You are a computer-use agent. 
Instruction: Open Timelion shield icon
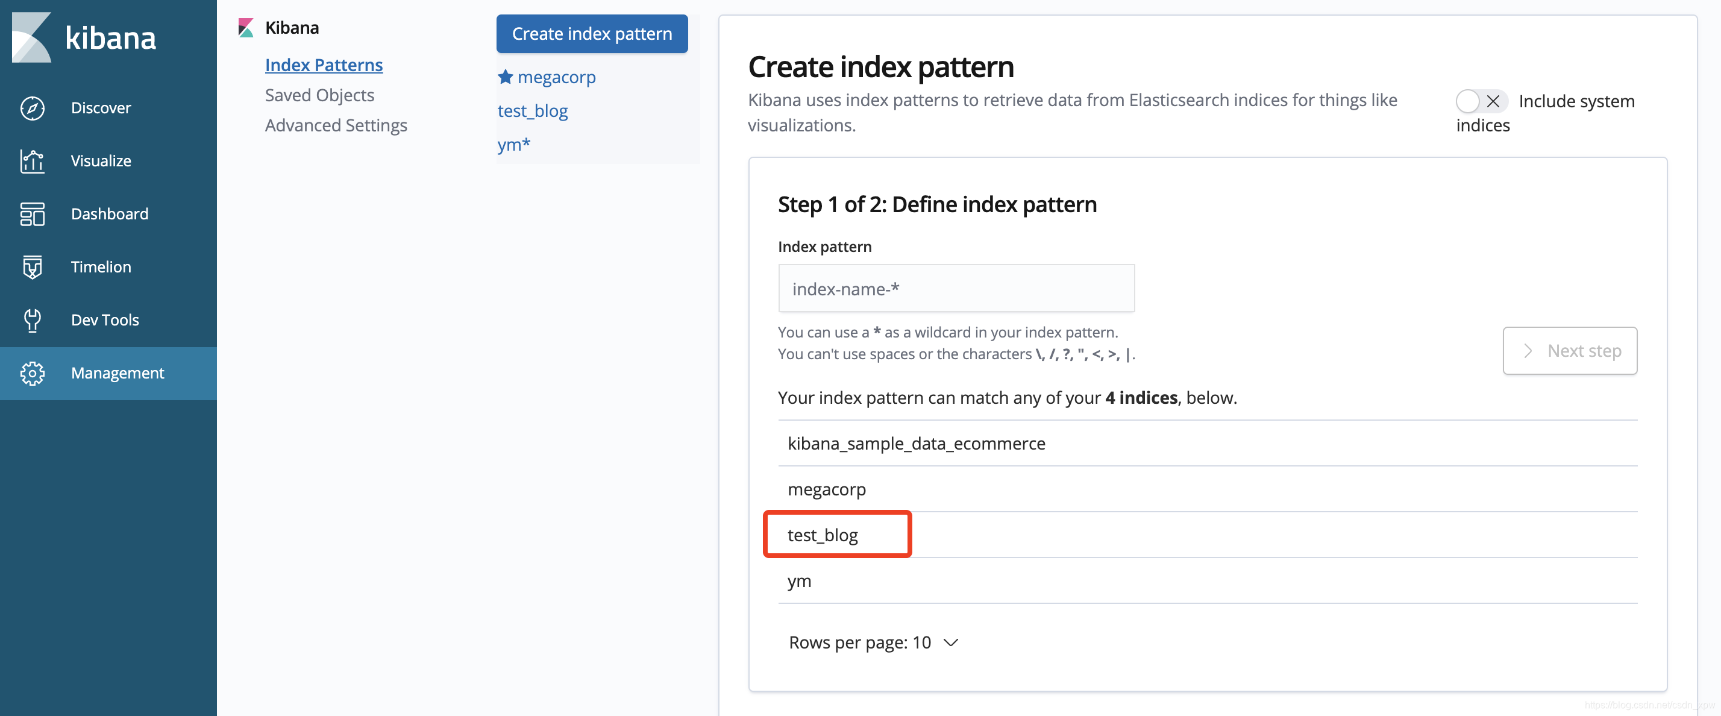point(32,267)
